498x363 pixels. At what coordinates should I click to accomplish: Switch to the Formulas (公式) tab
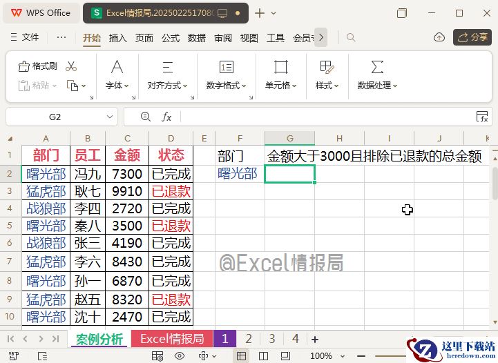pyautogui.click(x=171, y=38)
